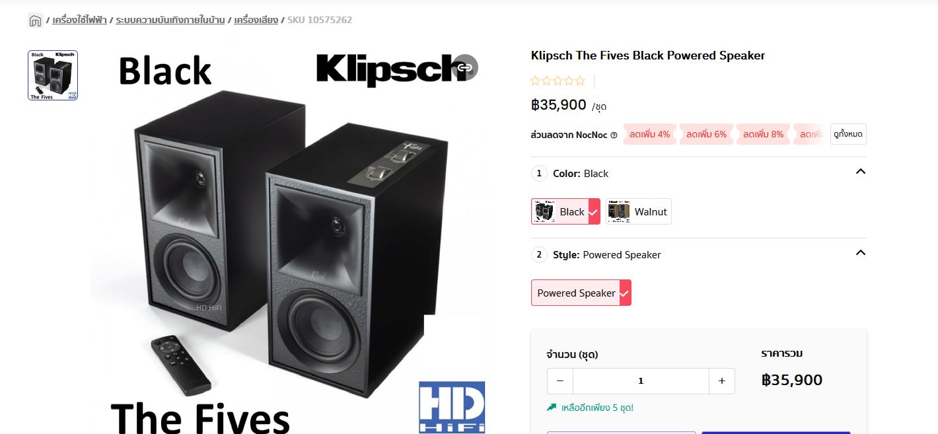Collapse the Color section chevron

860,172
